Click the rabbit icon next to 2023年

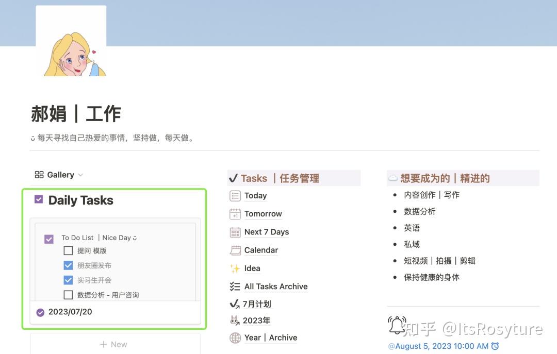(x=235, y=320)
